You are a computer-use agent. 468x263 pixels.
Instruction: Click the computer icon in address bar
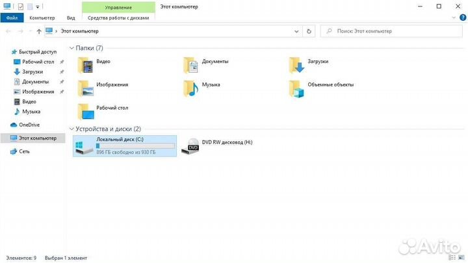pyautogui.click(x=49, y=31)
